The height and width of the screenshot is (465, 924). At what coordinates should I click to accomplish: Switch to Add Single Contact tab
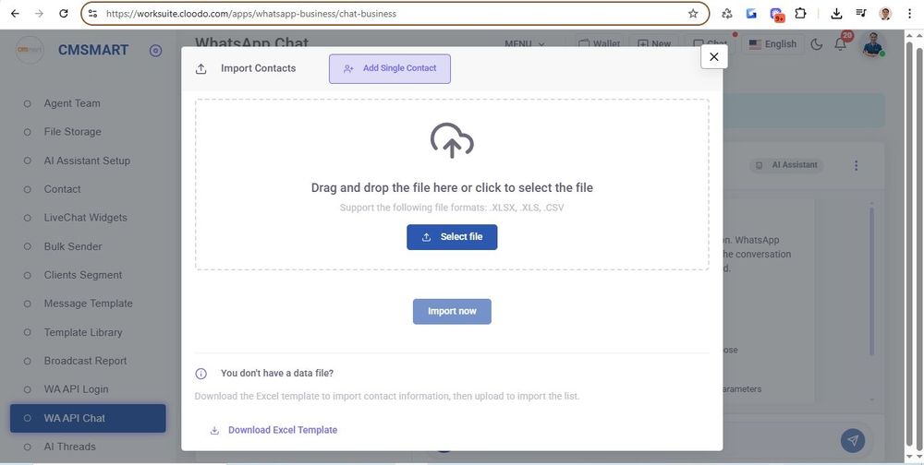[x=389, y=68]
